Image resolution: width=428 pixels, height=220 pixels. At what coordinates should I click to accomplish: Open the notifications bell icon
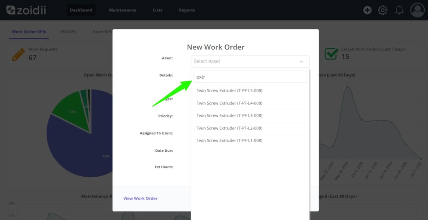399,10
